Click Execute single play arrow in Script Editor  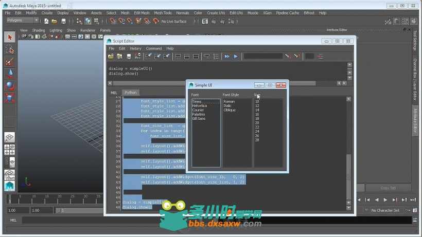[236, 56]
